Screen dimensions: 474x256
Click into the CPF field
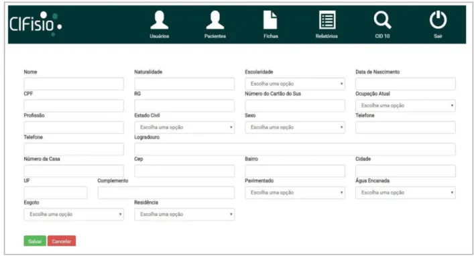(74, 105)
